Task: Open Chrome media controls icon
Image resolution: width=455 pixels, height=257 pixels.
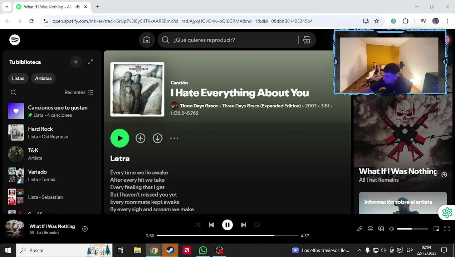Action: 424,21
